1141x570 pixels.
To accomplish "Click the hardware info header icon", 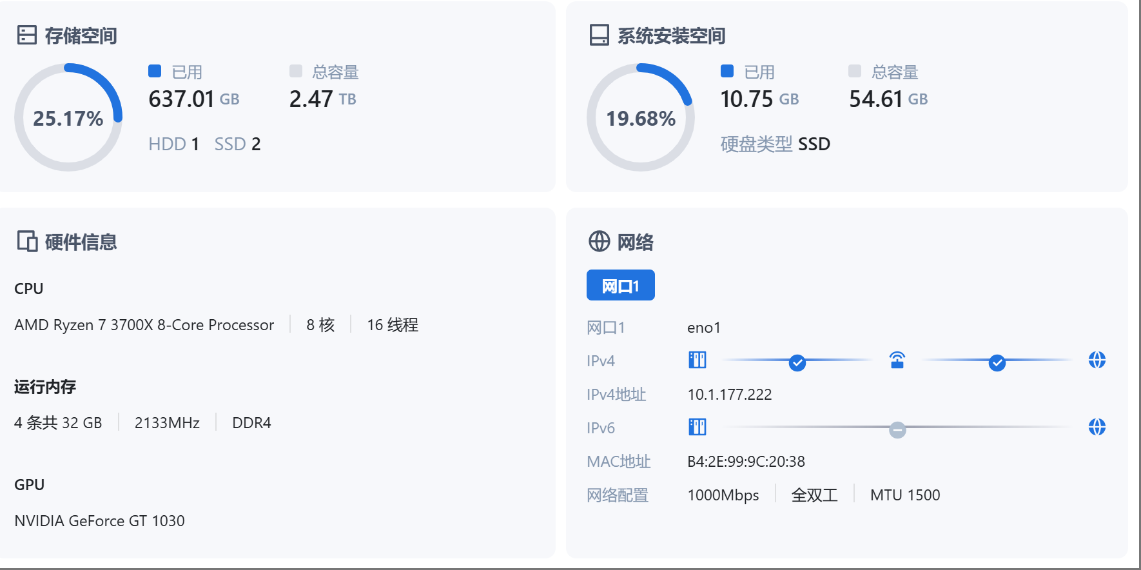I will point(27,242).
